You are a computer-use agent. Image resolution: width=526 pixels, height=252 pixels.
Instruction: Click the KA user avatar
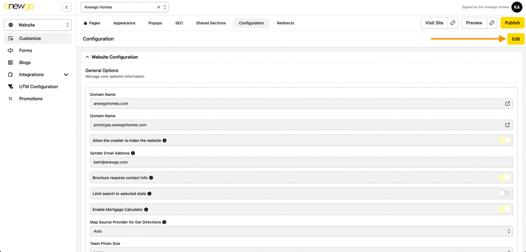tap(517, 7)
